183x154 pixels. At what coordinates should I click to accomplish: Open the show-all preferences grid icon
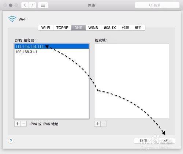pyautogui.click(x=43, y=5)
